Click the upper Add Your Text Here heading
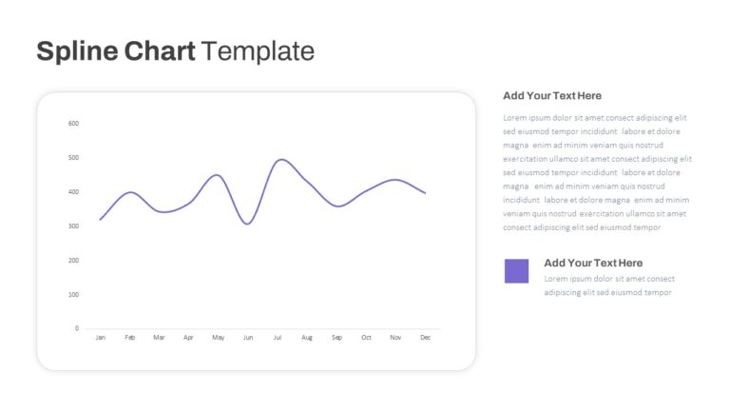The width and height of the screenshot is (730, 411). pos(552,95)
